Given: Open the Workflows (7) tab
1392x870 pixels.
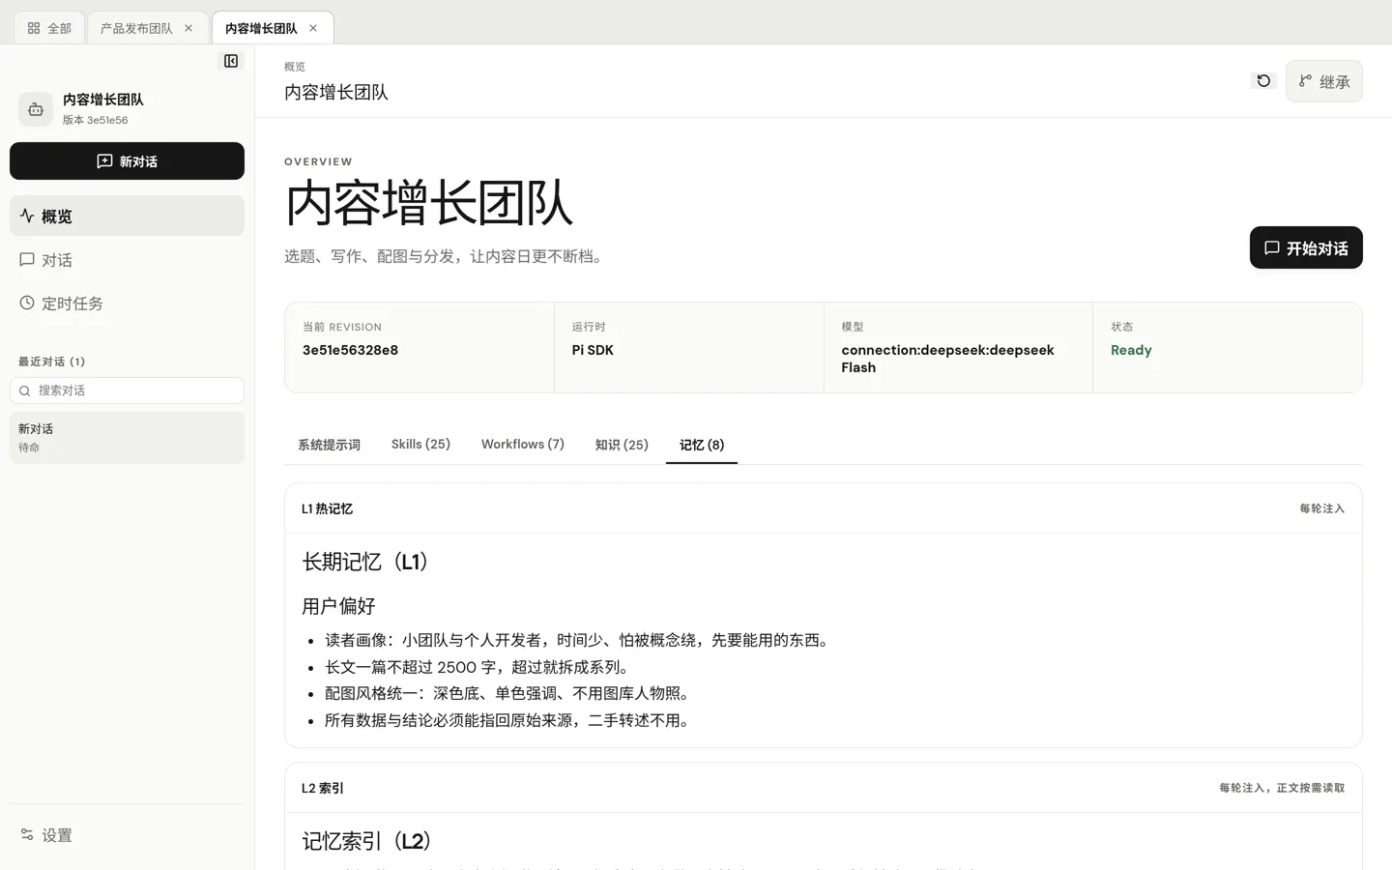Looking at the screenshot, I should point(523,445).
